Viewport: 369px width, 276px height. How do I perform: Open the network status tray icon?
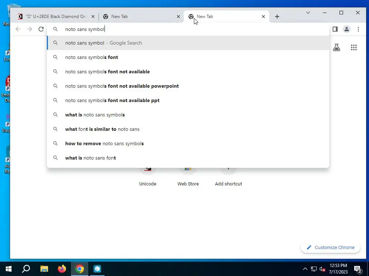tap(314, 269)
